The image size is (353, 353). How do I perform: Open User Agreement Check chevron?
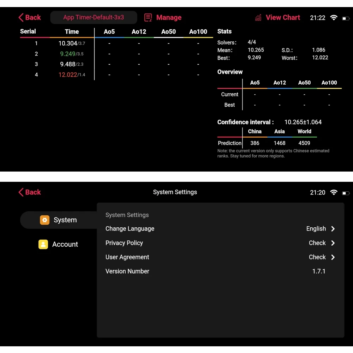coord(333,257)
